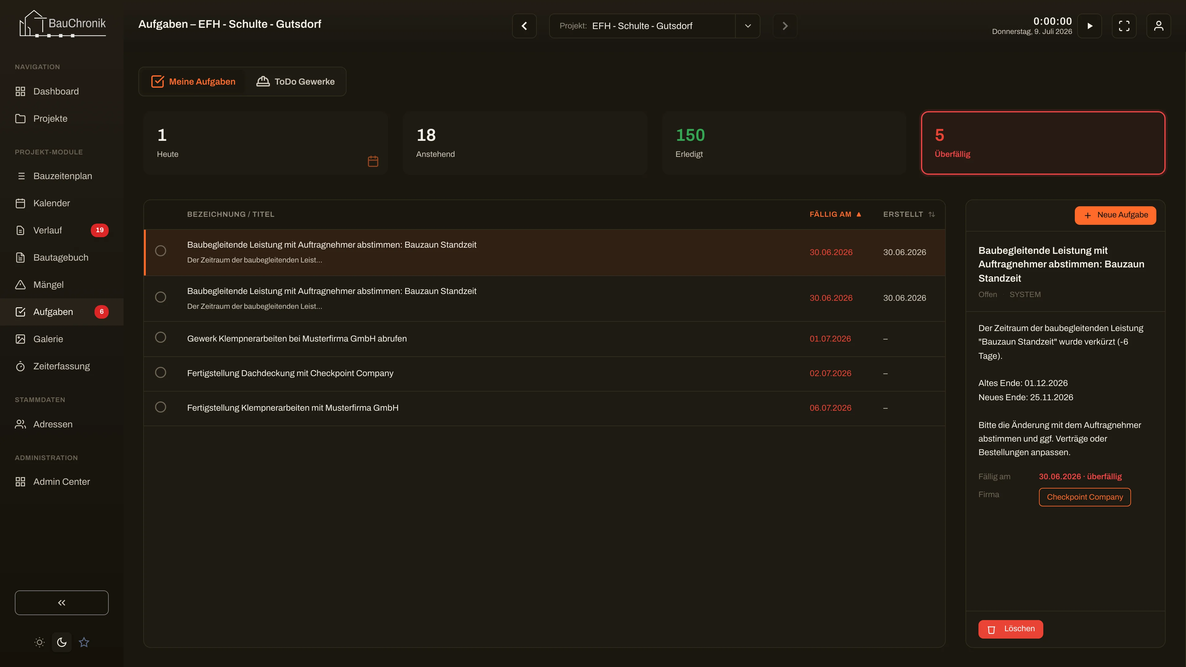Switch to the ToDo Gewerke tab
1186x667 pixels.
pyautogui.click(x=296, y=82)
